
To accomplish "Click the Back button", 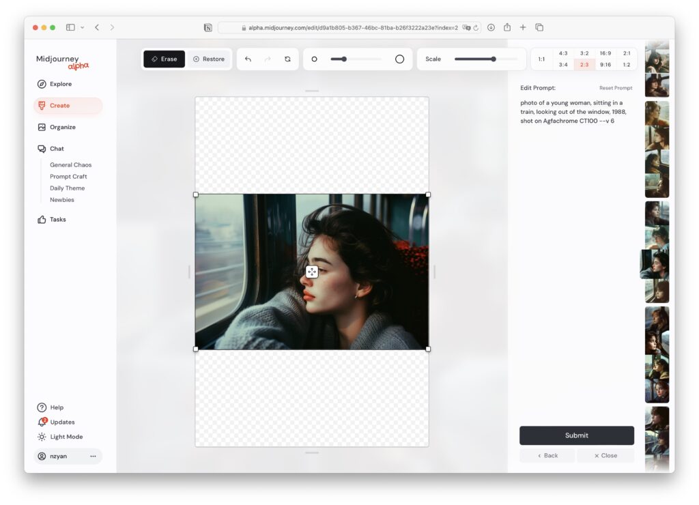I will coord(547,456).
